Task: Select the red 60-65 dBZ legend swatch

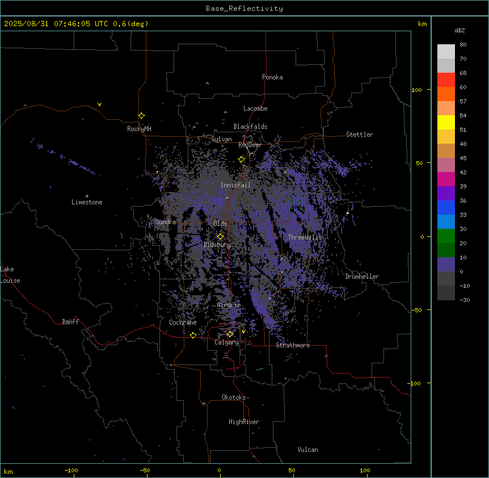Action: pos(446,80)
